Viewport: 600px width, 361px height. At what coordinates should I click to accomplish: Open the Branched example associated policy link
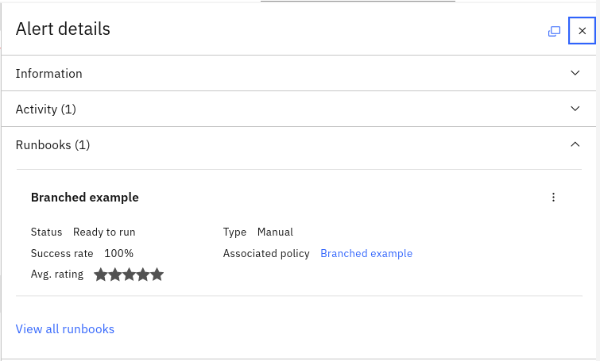pyautogui.click(x=366, y=253)
